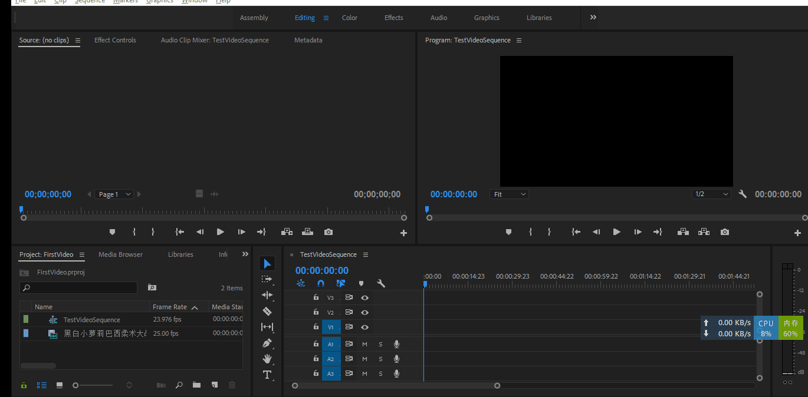The image size is (808, 397).
Task: Toggle insert sequences as nests in Timeline
Action: 301,283
